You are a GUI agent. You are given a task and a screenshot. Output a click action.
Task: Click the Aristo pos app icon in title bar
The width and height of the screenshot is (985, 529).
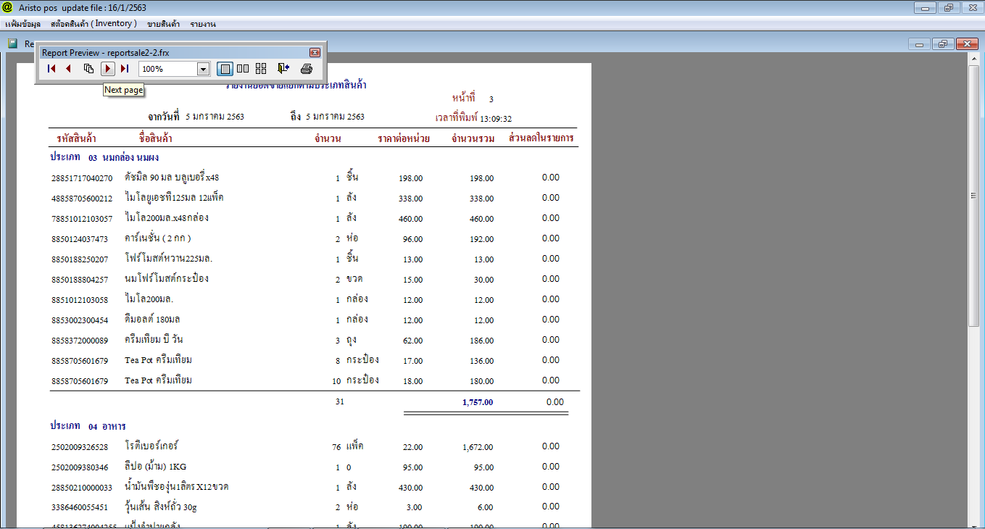(8, 7)
